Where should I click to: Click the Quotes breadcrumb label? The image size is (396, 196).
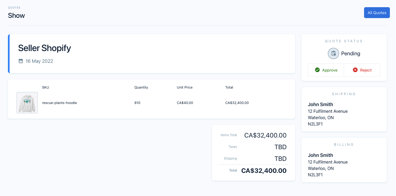pos(14,8)
